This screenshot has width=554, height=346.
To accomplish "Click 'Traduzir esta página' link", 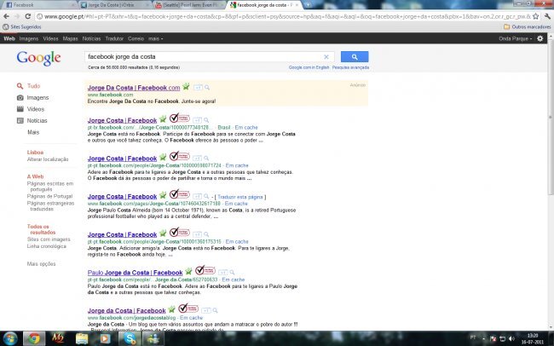I will [x=239, y=197].
